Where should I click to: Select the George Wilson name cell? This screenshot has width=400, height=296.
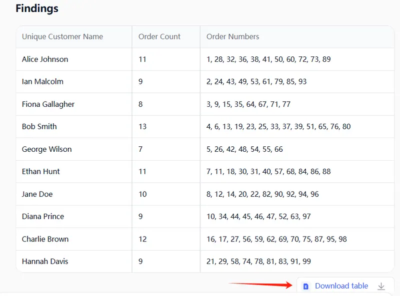click(x=47, y=149)
